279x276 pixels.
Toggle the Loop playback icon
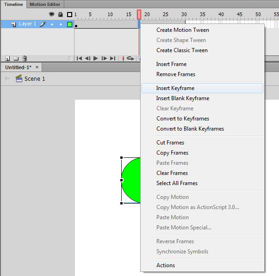(x=130, y=59)
